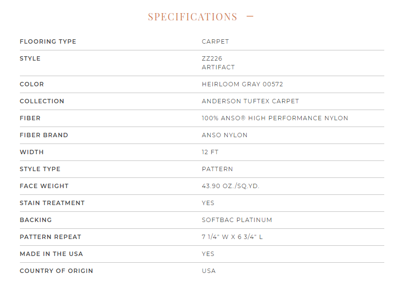
Task: Select style number ZZ226
Action: click(x=212, y=59)
